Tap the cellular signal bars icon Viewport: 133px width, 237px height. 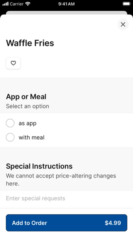[x=6, y=4]
